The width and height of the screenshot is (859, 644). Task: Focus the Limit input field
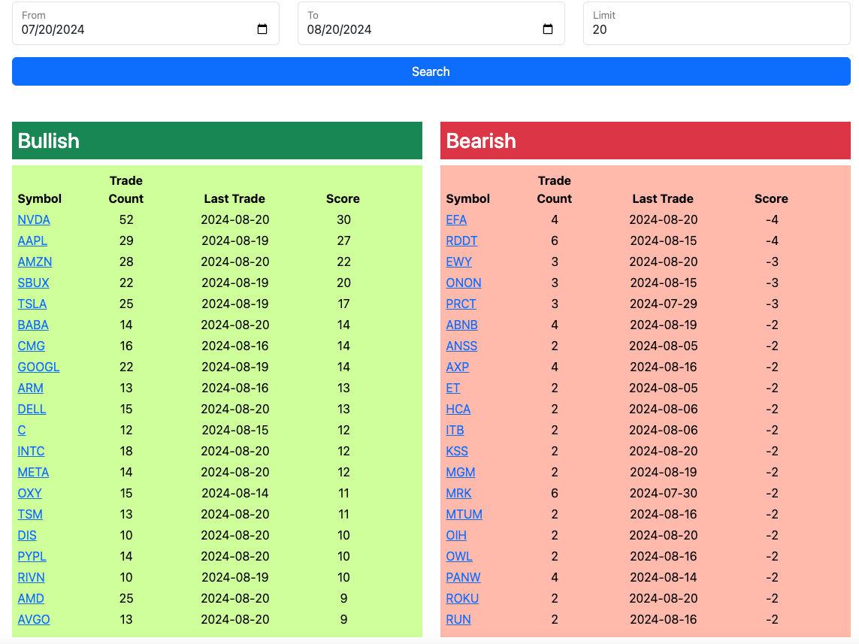point(716,23)
